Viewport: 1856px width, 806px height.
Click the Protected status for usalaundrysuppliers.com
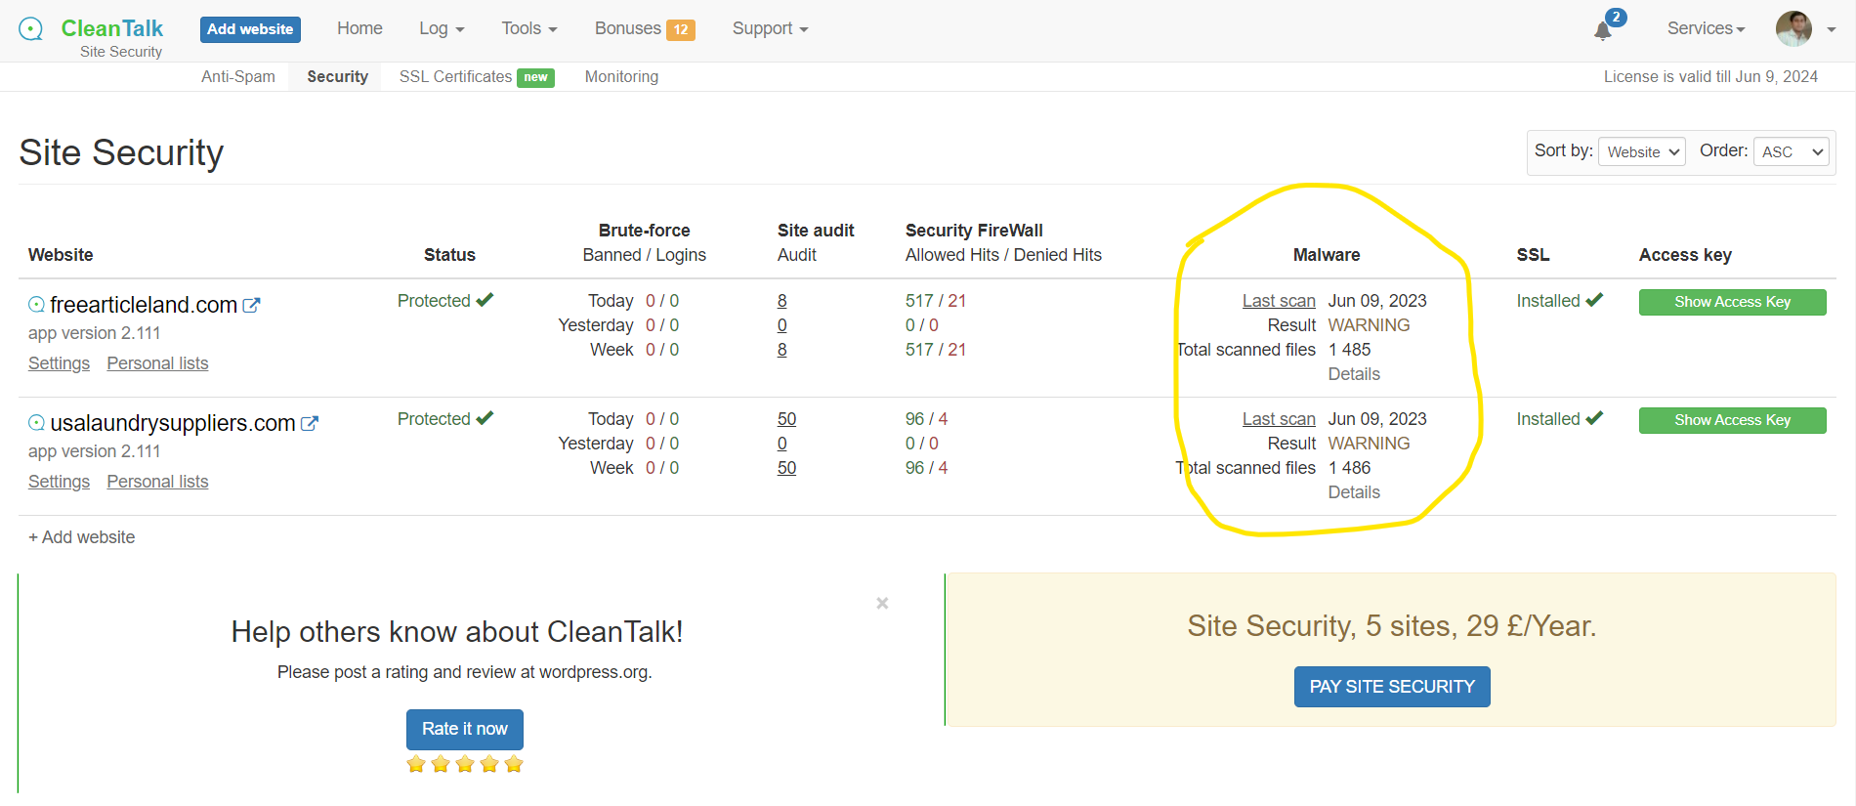[x=445, y=419]
